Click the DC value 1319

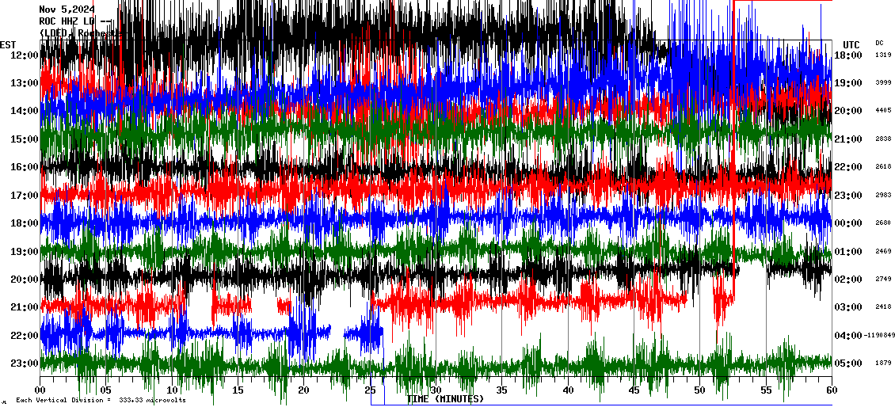tap(883, 55)
